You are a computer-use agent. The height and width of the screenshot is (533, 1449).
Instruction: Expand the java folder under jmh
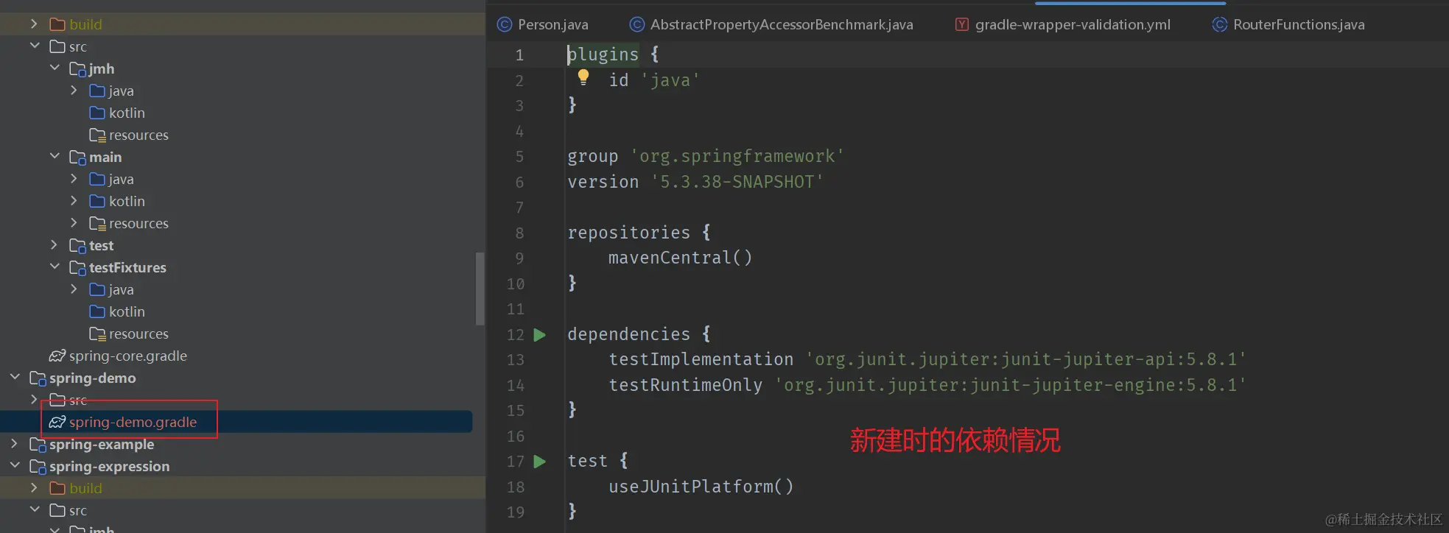click(x=74, y=91)
